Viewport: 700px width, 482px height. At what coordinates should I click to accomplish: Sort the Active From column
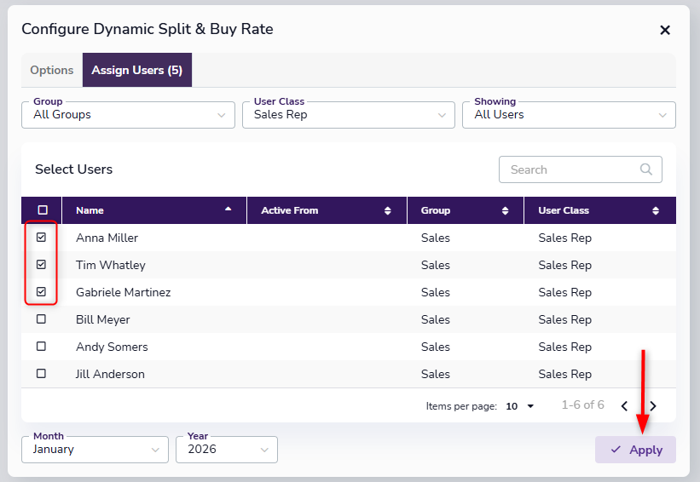[x=388, y=210]
